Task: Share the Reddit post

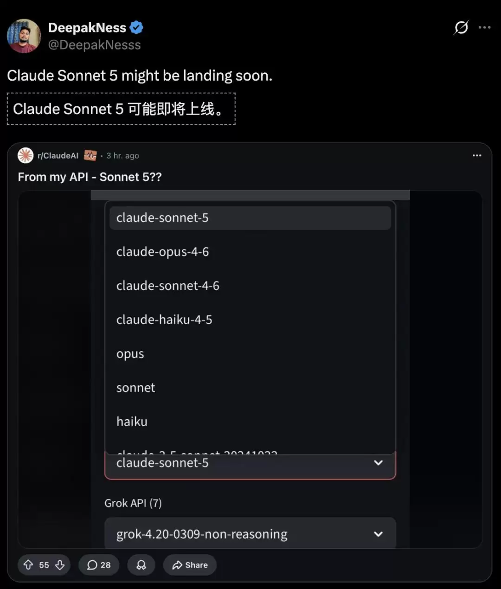Action: pos(190,565)
